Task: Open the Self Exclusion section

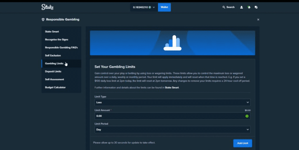Action: (53, 55)
